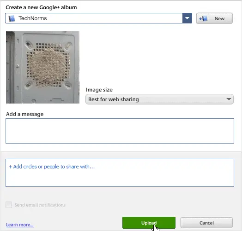The height and width of the screenshot is (231, 242).
Task: Click the green Upload button
Action: 149,223
